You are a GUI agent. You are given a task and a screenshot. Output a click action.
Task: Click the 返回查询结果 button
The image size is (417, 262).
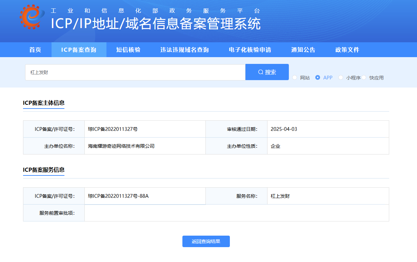tap(206, 241)
